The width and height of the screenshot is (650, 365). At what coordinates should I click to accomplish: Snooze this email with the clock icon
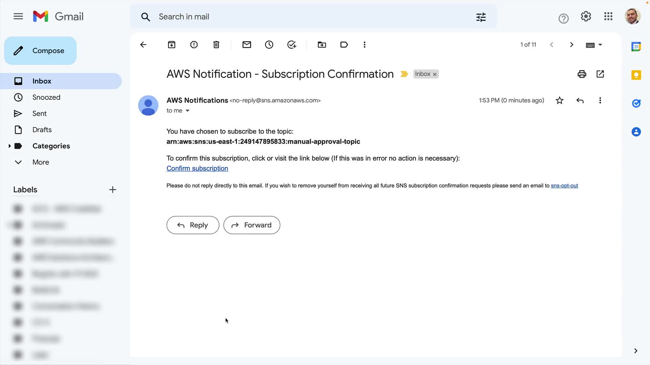click(x=269, y=45)
